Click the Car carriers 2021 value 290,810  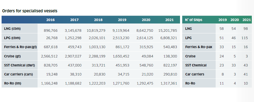point(170,74)
